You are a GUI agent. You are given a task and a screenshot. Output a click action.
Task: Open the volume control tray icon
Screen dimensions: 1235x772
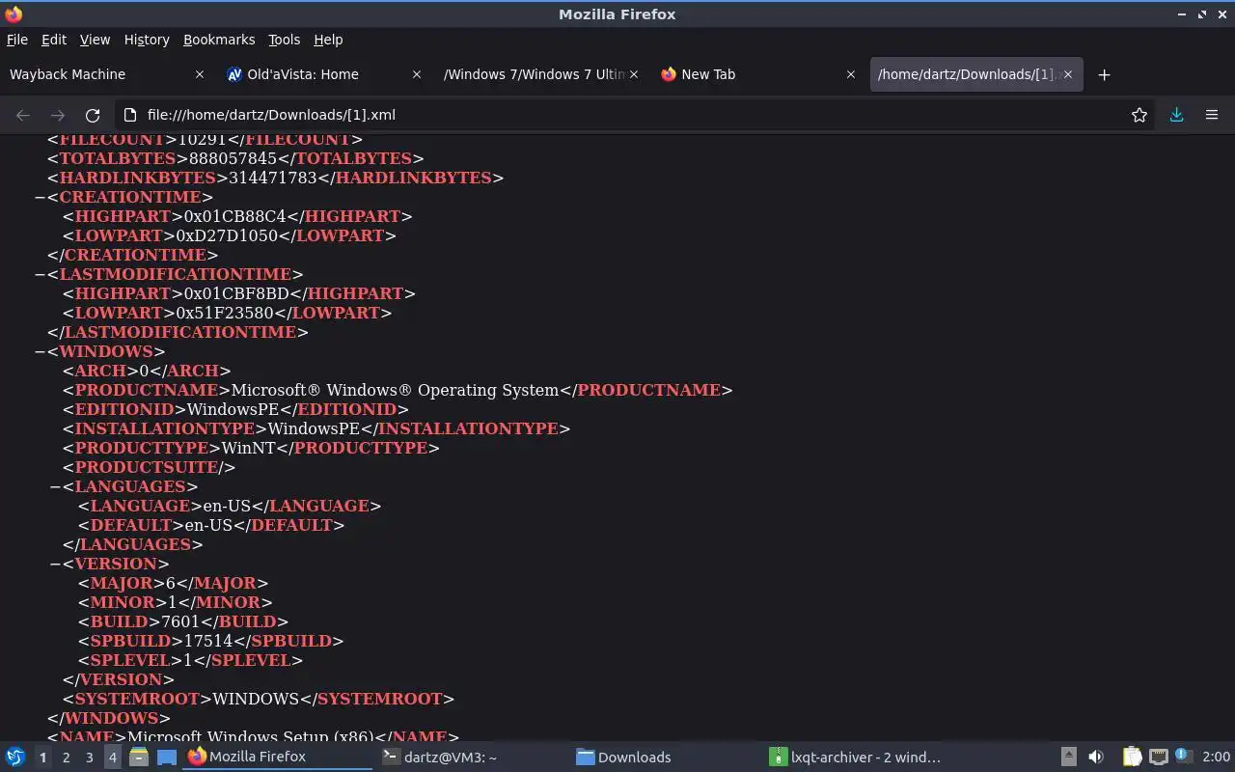[x=1096, y=757]
